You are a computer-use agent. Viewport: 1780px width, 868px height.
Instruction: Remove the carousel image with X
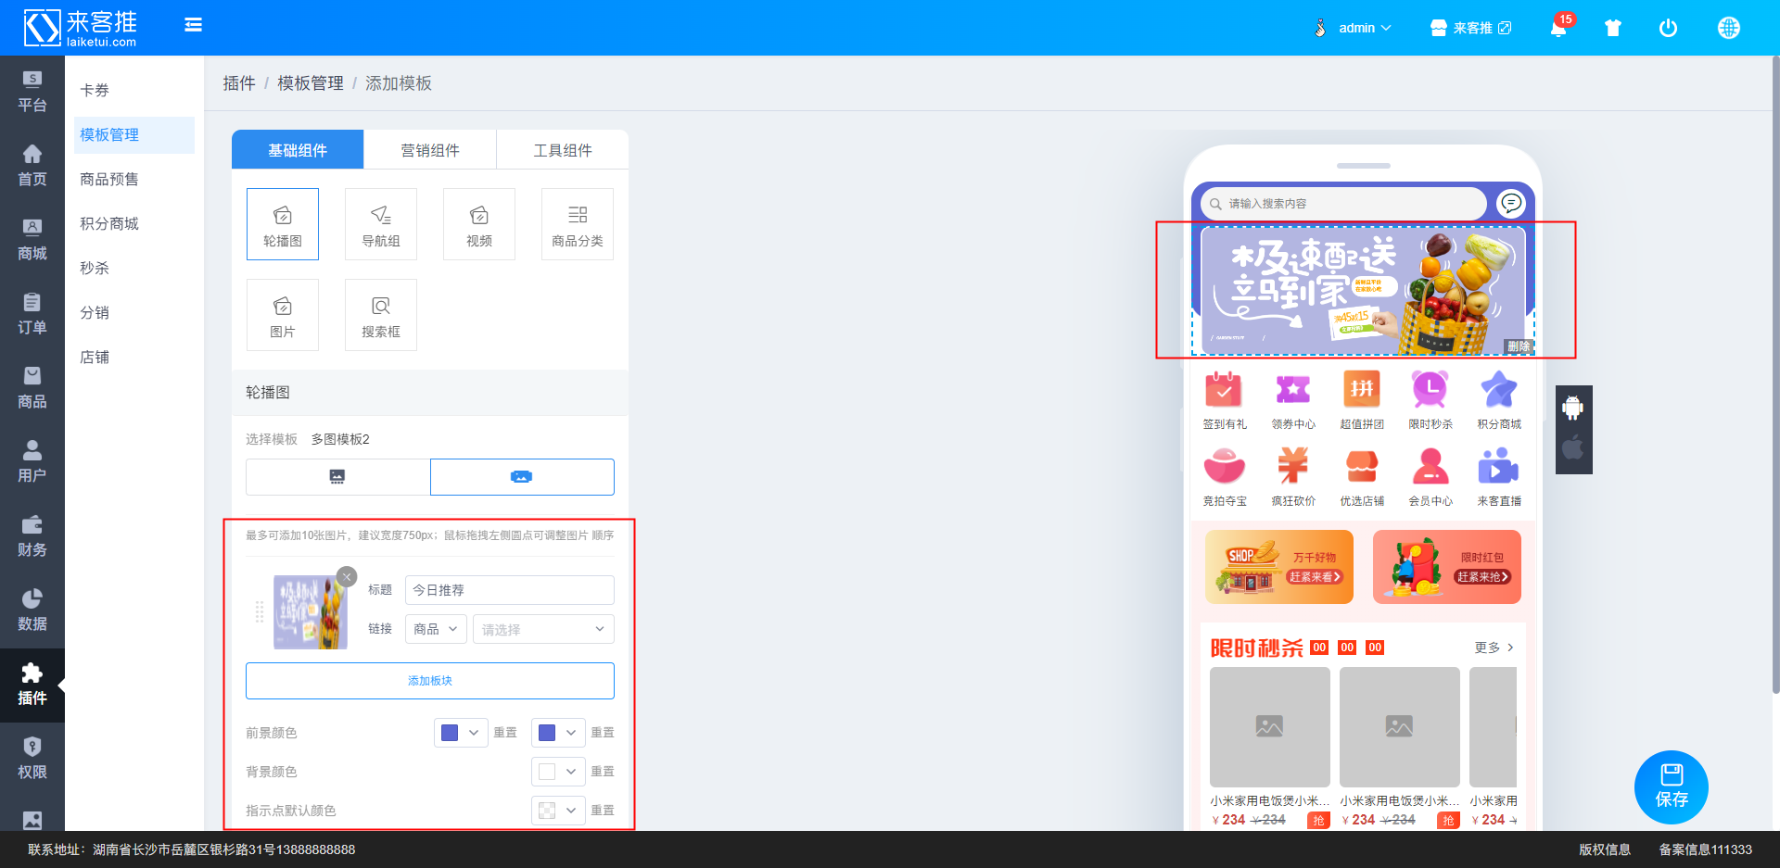click(x=347, y=576)
